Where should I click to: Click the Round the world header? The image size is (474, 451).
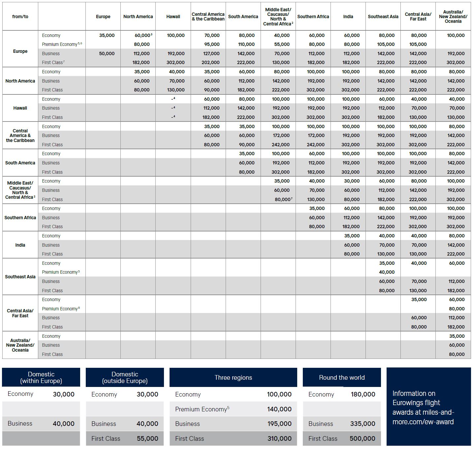point(342,377)
